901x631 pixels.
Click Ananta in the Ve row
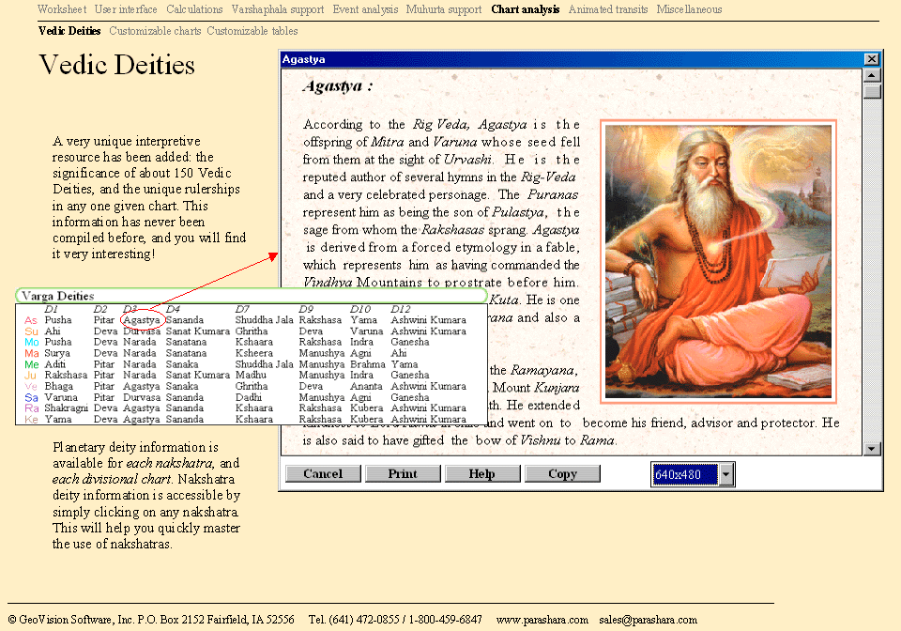point(366,386)
